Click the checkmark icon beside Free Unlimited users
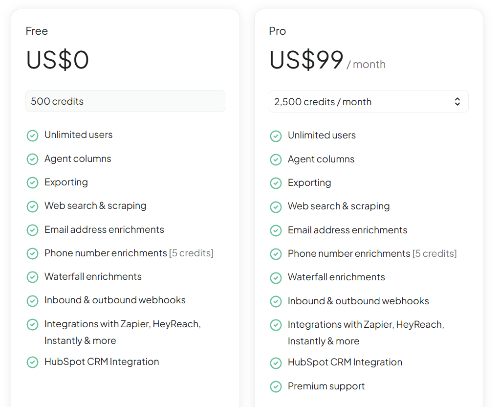This screenshot has height=407, width=499. coord(32,136)
